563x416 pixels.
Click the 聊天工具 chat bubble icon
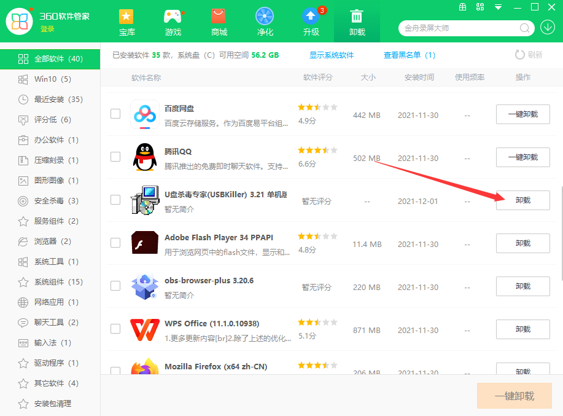click(x=23, y=323)
